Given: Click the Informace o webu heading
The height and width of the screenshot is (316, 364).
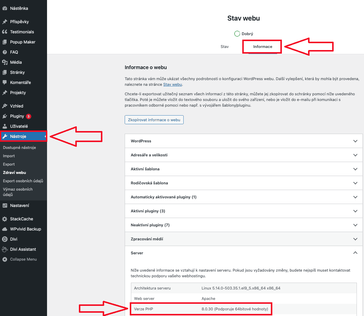Looking at the screenshot, I should [146, 67].
